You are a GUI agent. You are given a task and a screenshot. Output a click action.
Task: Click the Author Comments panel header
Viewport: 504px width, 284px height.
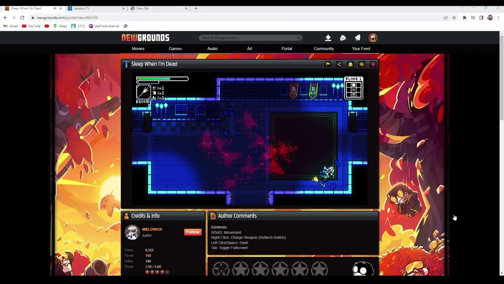[x=293, y=216]
